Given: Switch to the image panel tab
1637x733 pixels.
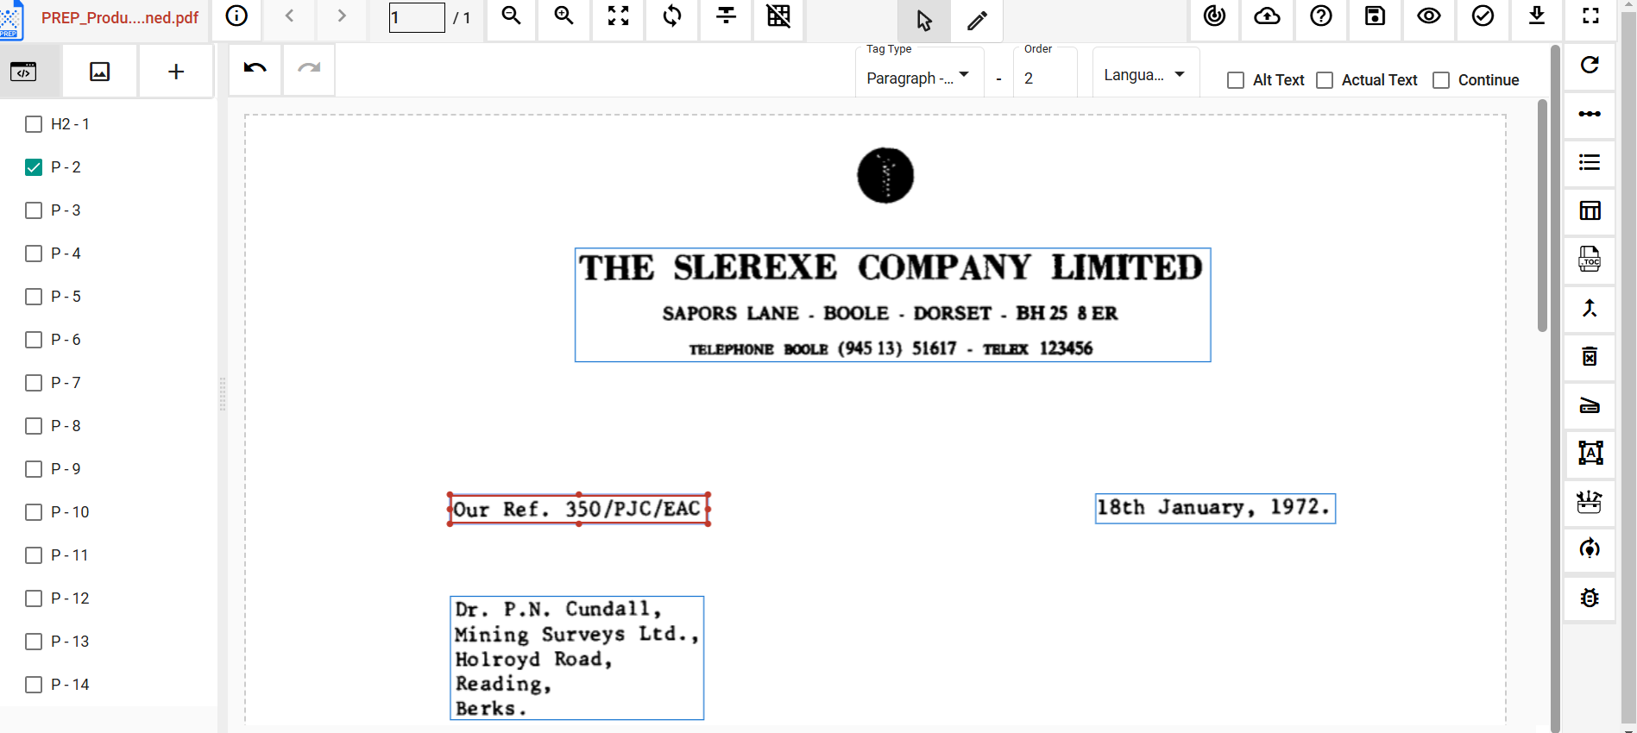Looking at the screenshot, I should pyautogui.click(x=100, y=72).
